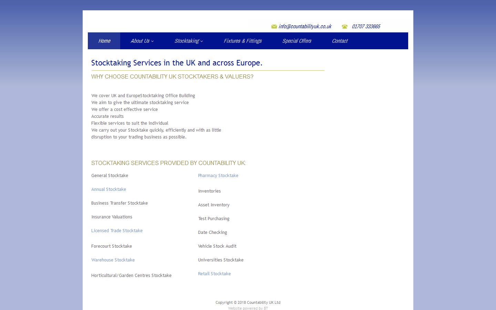This screenshot has height=310, width=496.
Task: Click the WHY CHOOSE COUNTABILITY UK heading
Action: coord(172,76)
